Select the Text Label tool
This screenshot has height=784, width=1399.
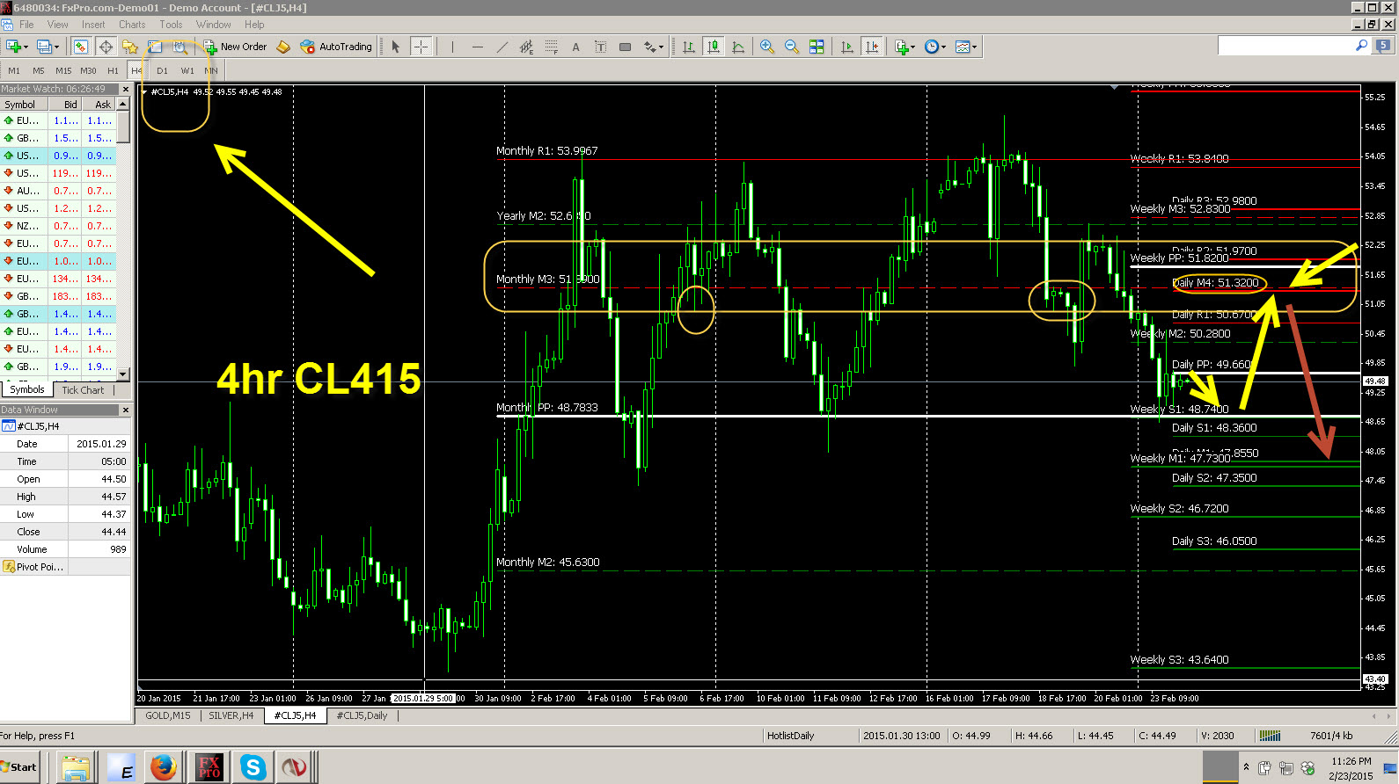pyautogui.click(x=600, y=47)
